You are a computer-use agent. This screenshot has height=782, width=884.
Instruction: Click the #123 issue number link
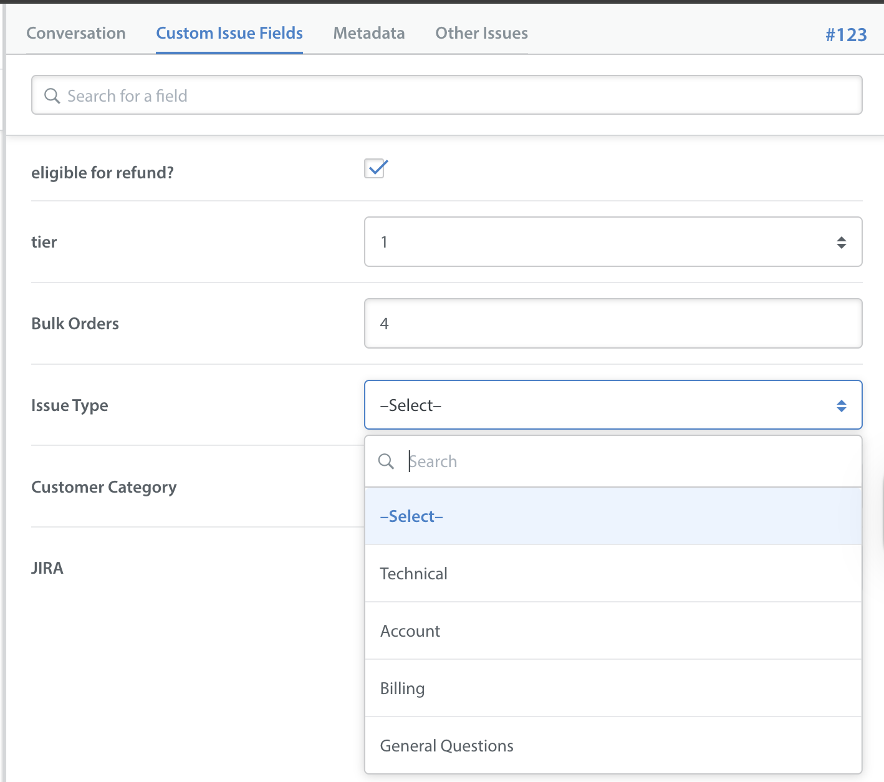click(x=846, y=34)
